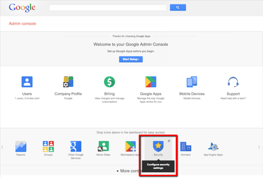Open the Groups icon
The height and width of the screenshot is (178, 263).
(48, 147)
